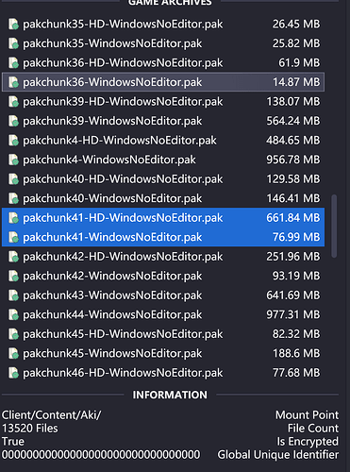This screenshot has height=472, width=350.
Task: Click the 977.31 MB size value
Action: 293,314
